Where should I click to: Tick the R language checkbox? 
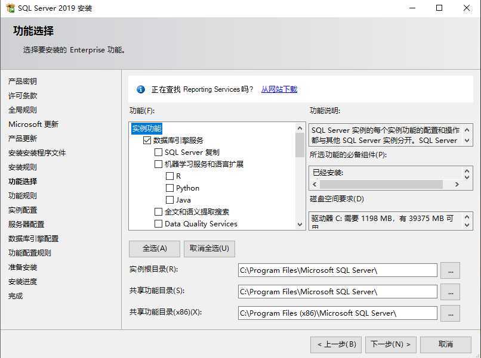pyautogui.click(x=169, y=176)
